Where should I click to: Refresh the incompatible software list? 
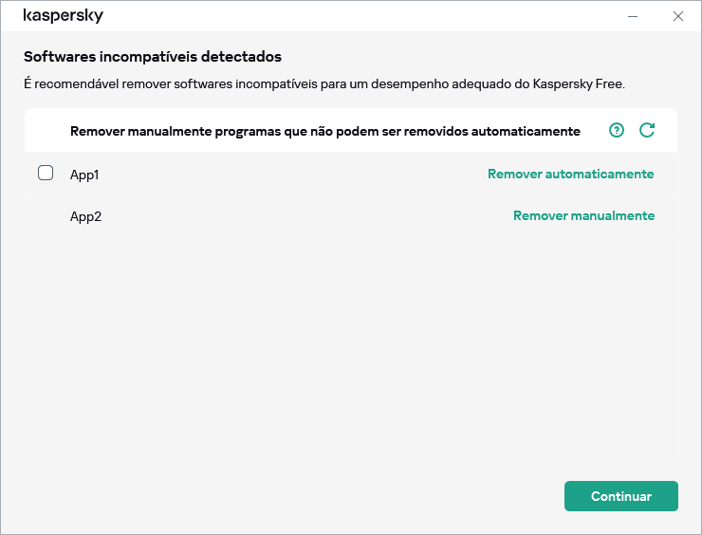tap(647, 131)
